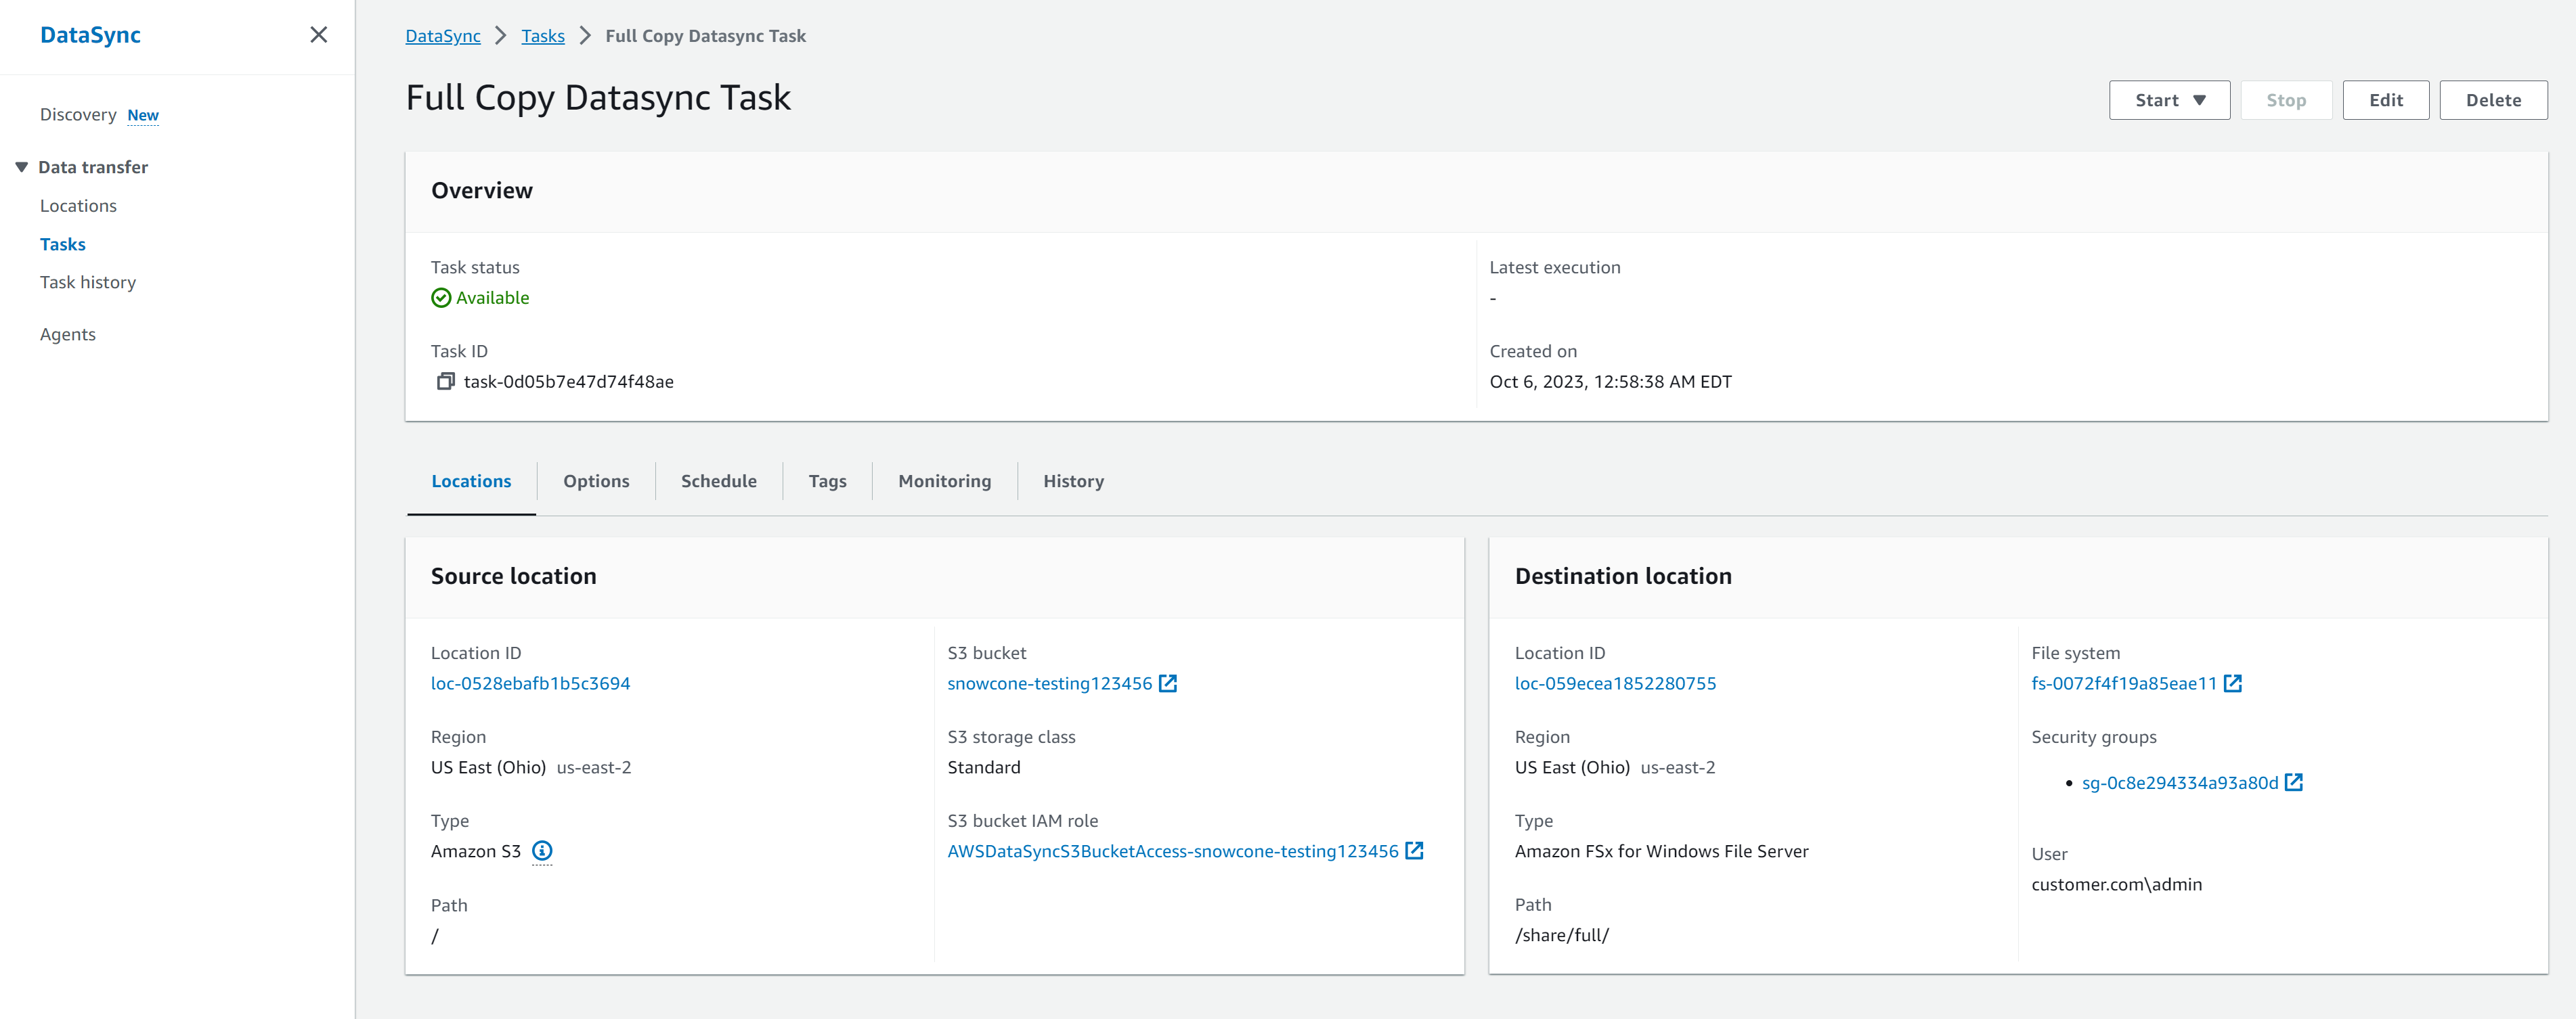Select Agents in the sidebar
The height and width of the screenshot is (1019, 2576).
pyautogui.click(x=67, y=334)
